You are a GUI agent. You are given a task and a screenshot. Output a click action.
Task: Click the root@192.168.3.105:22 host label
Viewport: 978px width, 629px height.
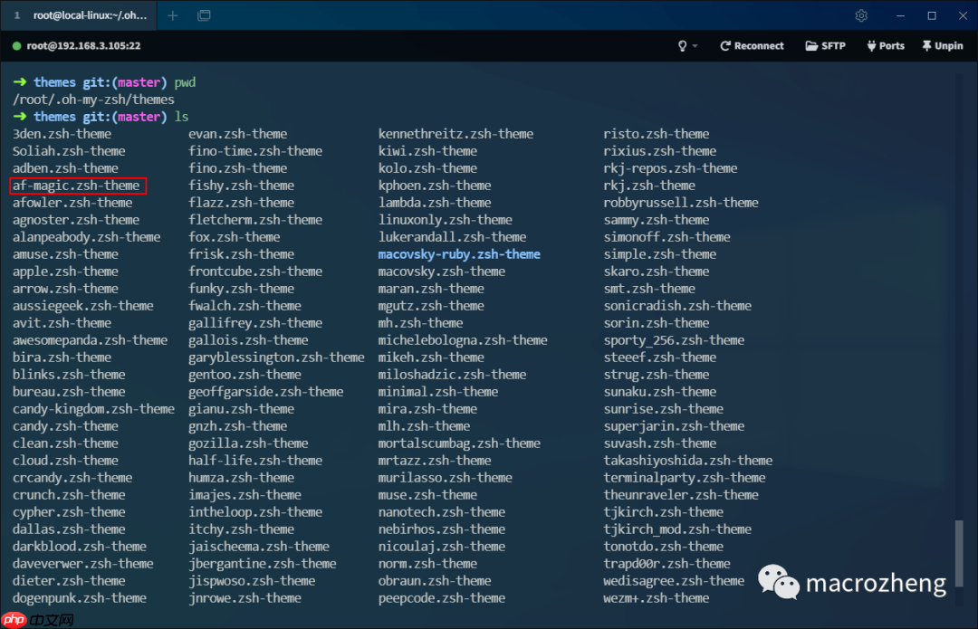pos(83,46)
